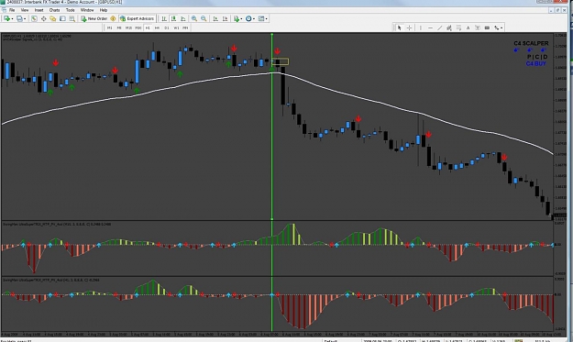Toggle the Market Watch window icon
The image size is (573, 342).
tap(34, 18)
